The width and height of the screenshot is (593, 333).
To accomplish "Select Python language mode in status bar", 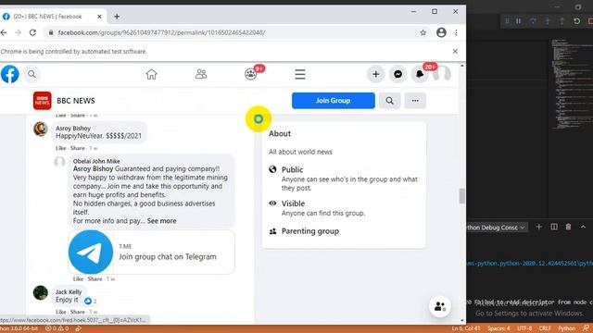I will (x=566, y=328).
